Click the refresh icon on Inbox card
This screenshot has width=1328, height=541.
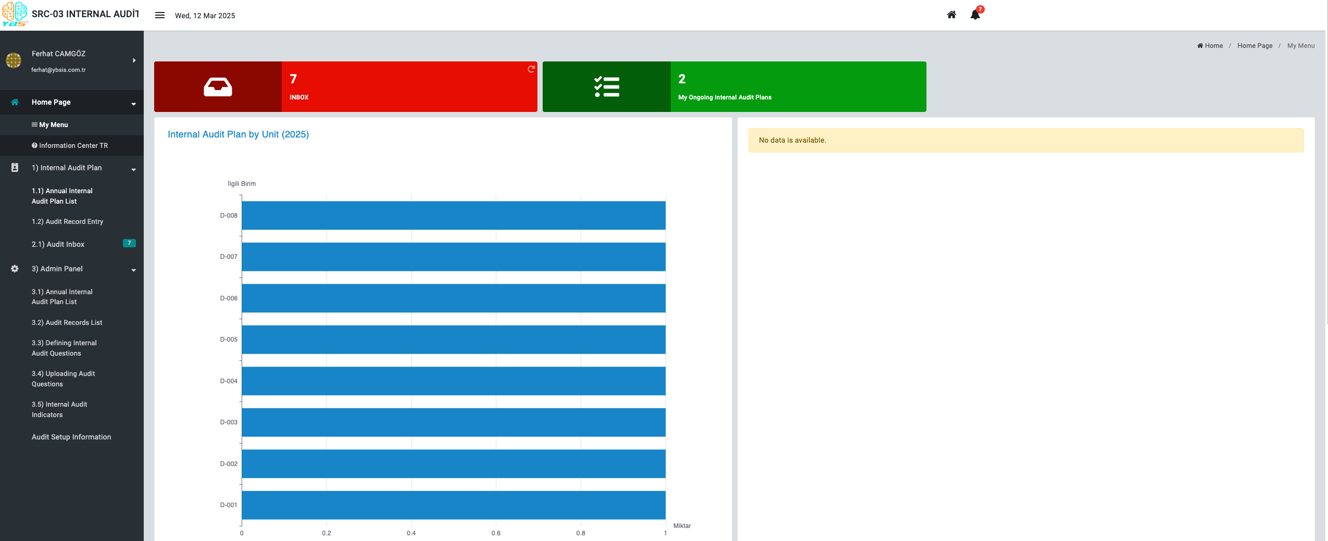[531, 69]
